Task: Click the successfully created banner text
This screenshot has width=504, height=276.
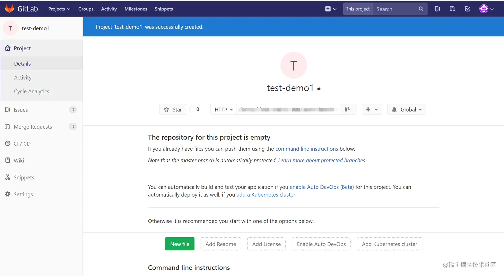Action: [149, 27]
